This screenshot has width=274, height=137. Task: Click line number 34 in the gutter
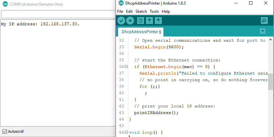(121, 54)
